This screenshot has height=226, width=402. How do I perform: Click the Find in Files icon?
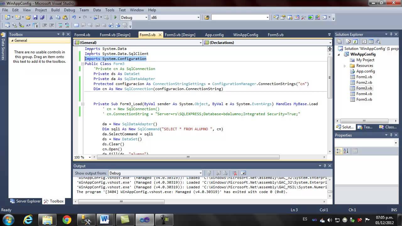point(207,17)
